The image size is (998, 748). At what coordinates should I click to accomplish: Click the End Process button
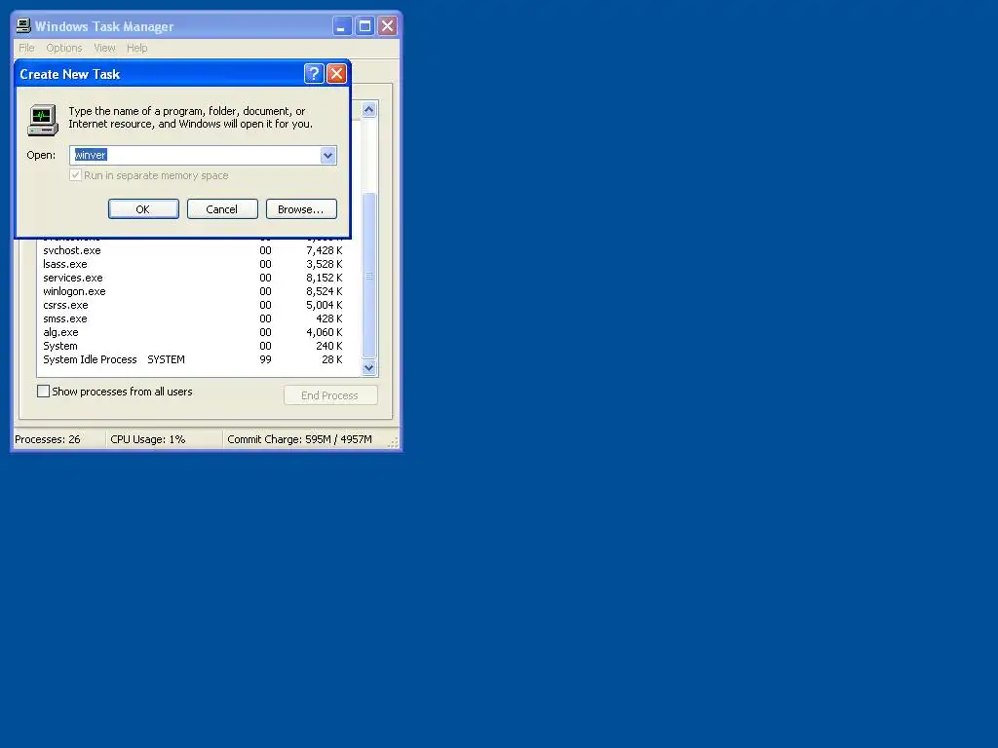pos(330,395)
